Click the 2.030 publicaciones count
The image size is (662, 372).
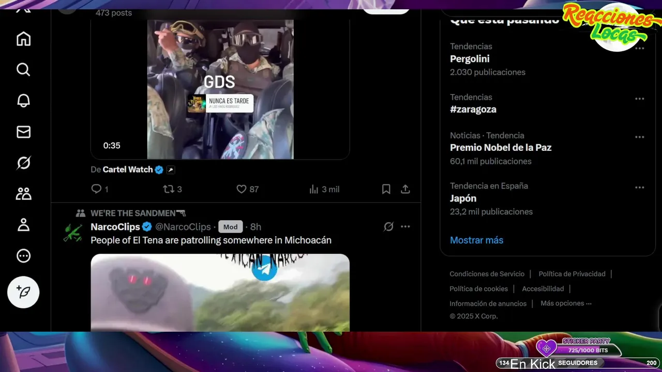[x=488, y=72]
